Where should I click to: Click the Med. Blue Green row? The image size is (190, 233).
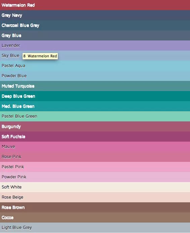coord(95,106)
